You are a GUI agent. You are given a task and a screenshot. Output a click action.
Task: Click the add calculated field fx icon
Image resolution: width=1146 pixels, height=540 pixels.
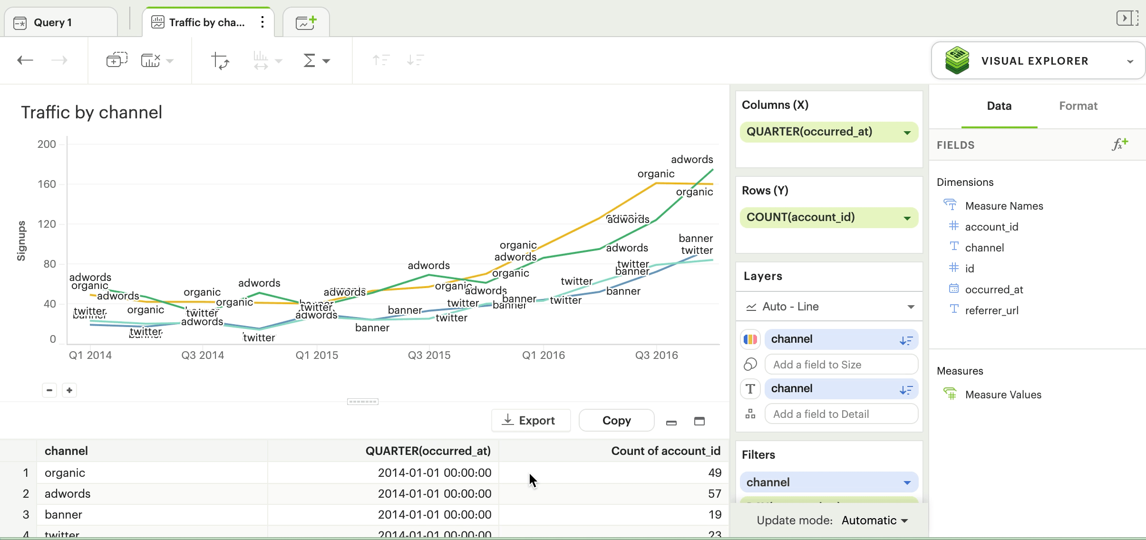coord(1120,145)
